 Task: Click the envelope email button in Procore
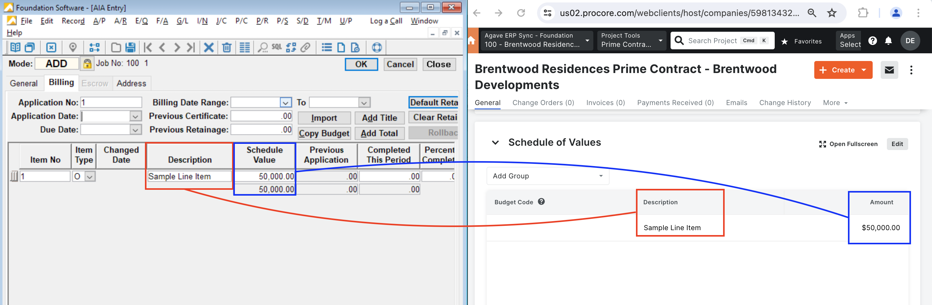click(889, 70)
